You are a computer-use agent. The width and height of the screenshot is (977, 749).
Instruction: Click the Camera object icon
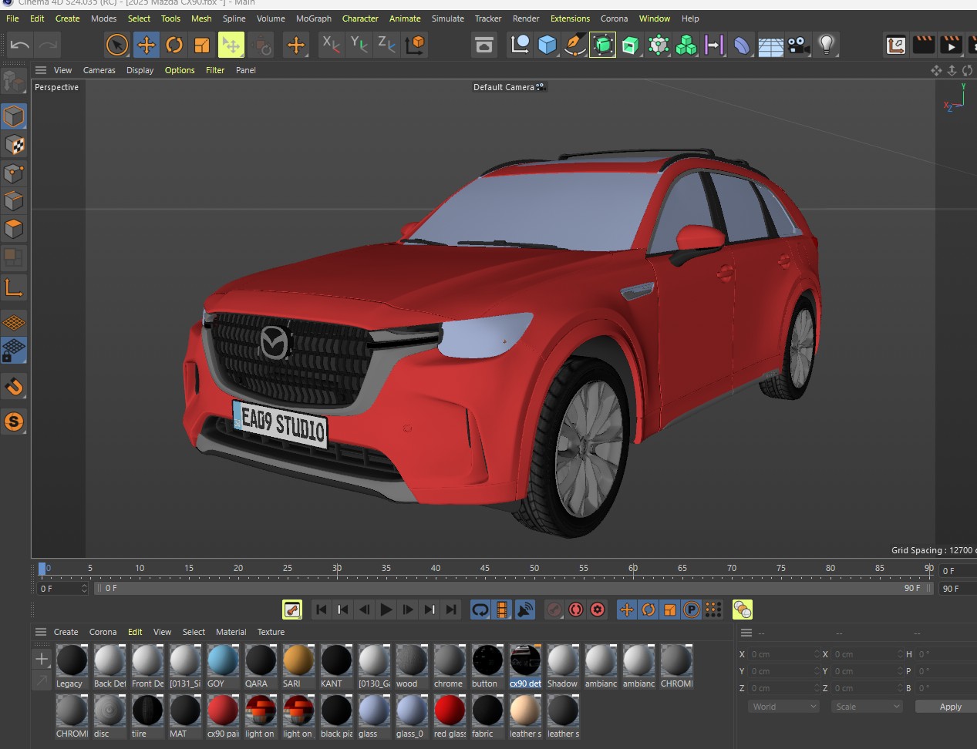click(x=798, y=45)
